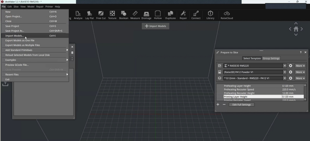Collapse the Prepare to Slice panel via arrows icon
The image size is (310, 141).
click(218, 52)
